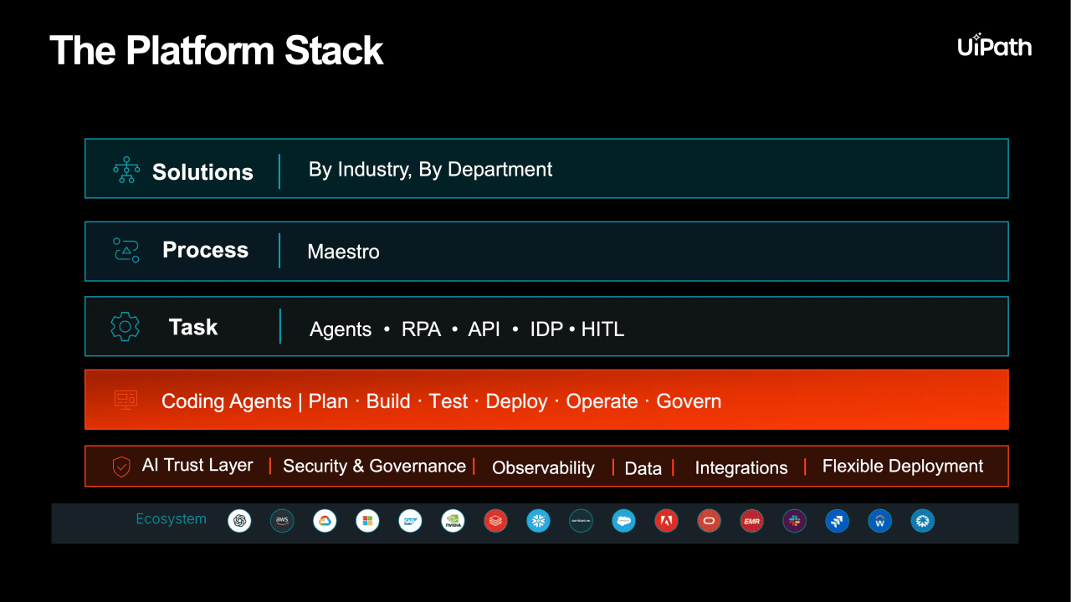Select the Google Cloud logo

[x=325, y=521]
